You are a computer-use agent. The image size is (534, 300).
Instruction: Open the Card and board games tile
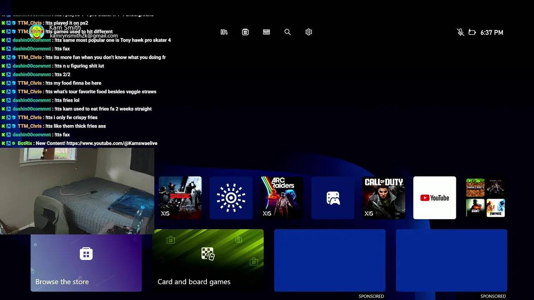click(x=208, y=260)
